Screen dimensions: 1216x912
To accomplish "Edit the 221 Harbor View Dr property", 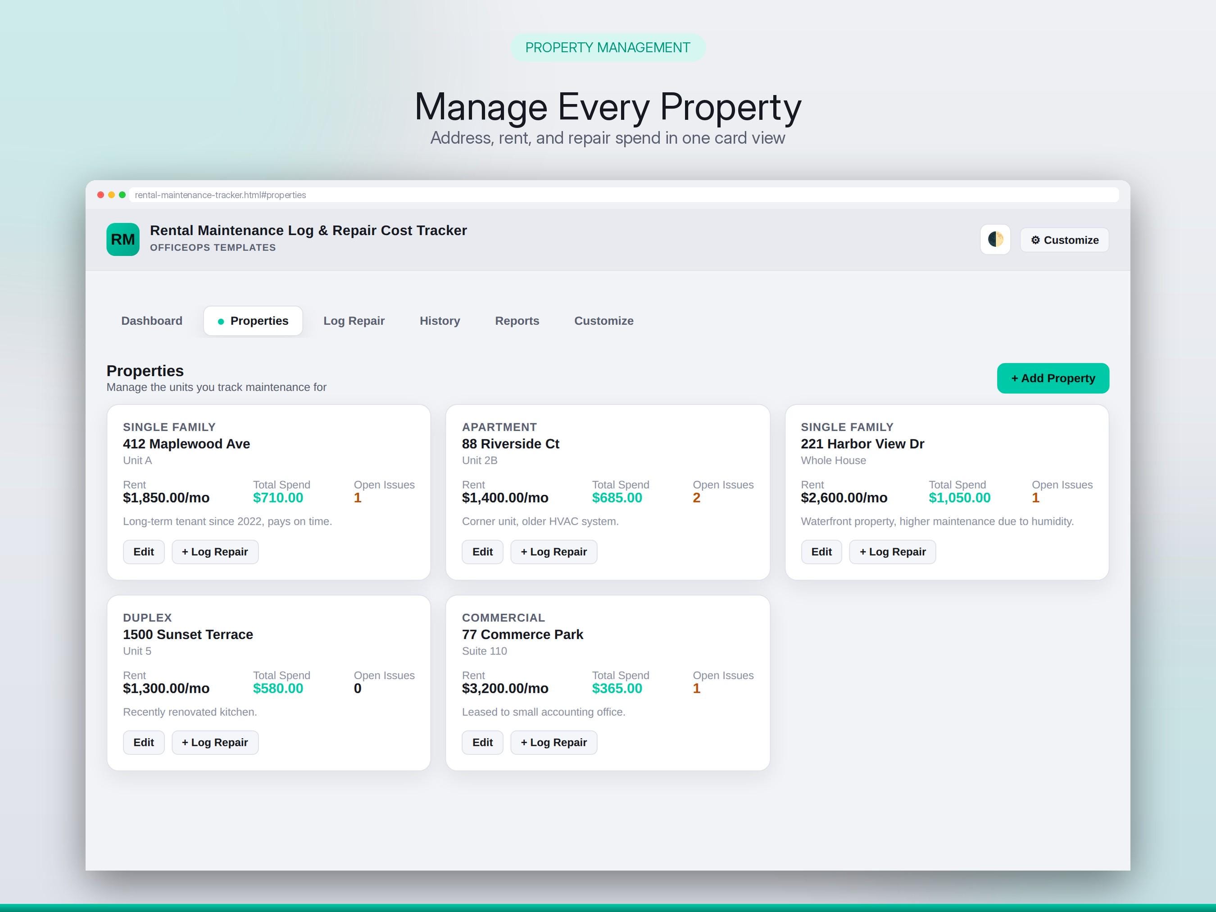I will pyautogui.click(x=821, y=551).
